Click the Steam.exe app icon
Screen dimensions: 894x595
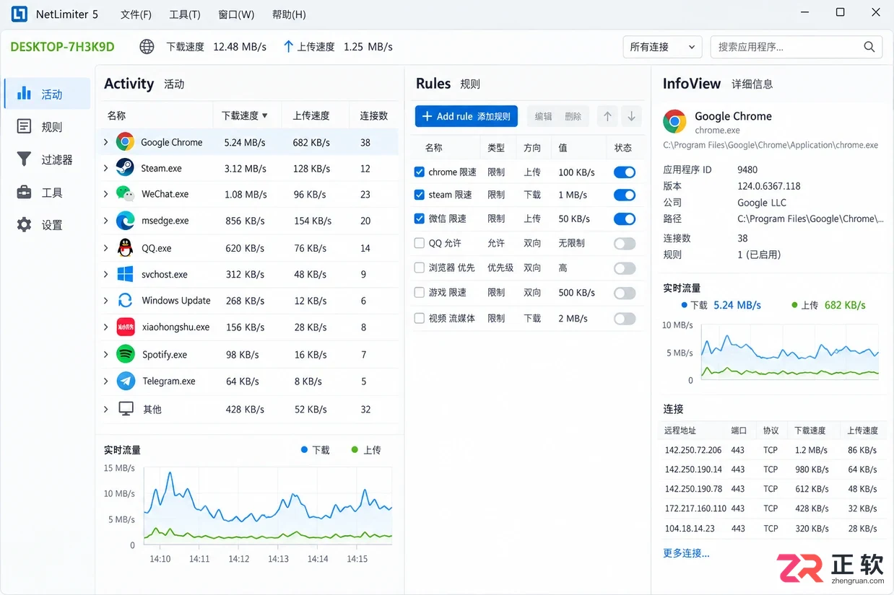click(125, 168)
